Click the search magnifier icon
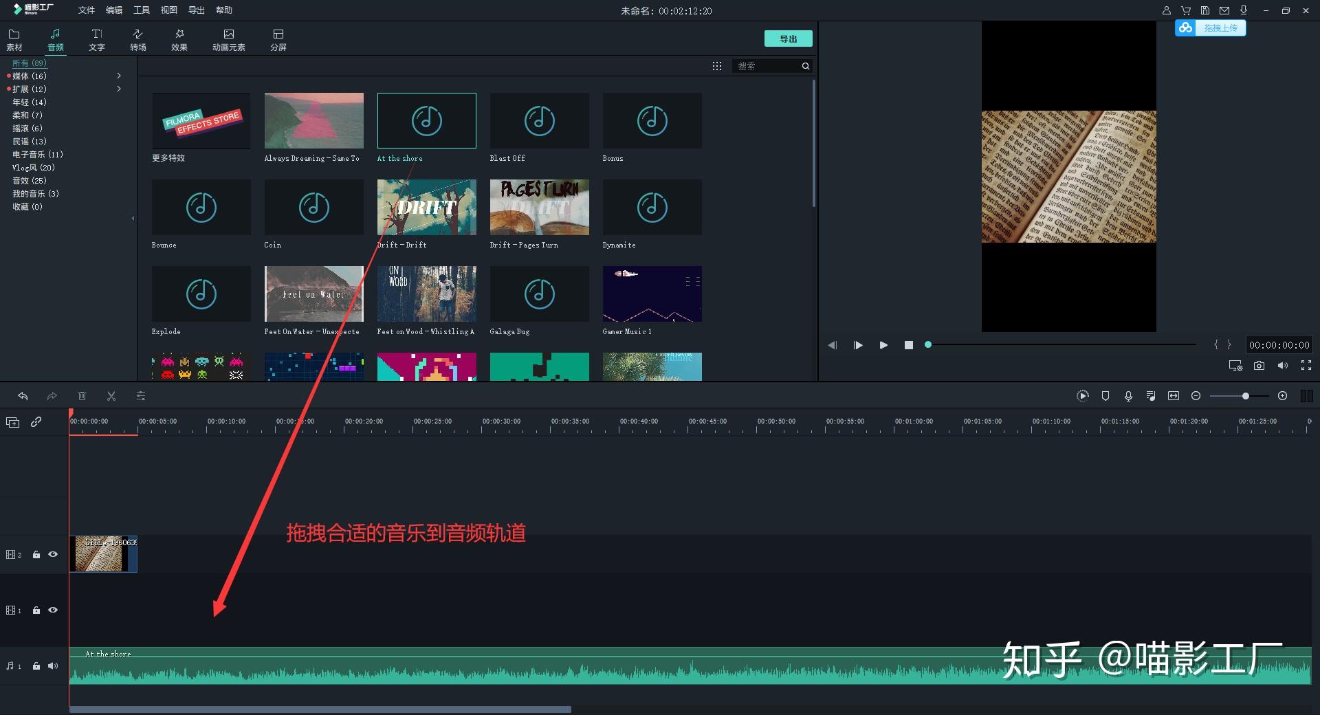Viewport: 1320px width, 715px height. click(x=806, y=66)
